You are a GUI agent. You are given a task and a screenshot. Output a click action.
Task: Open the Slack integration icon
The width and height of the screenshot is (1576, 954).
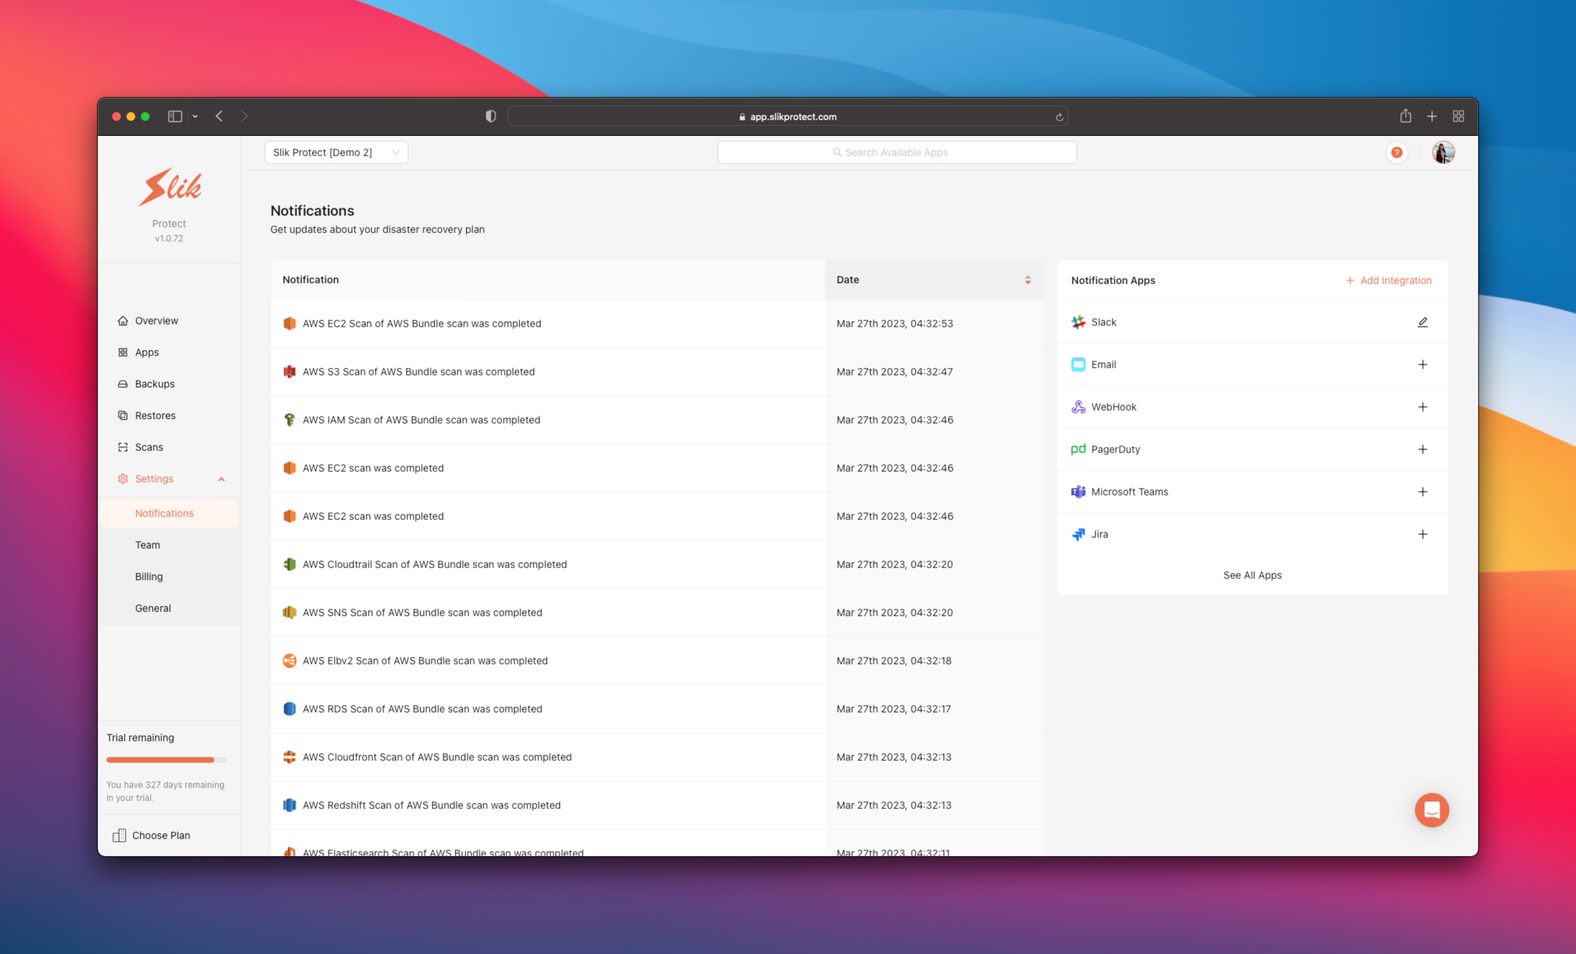point(1078,322)
